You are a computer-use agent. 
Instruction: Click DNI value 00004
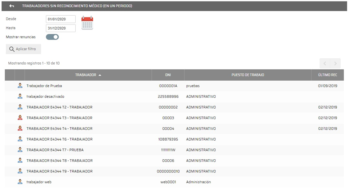tap(168, 129)
